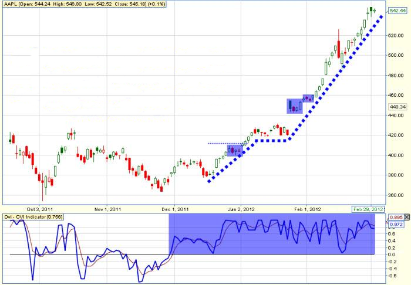Click the Dec 1, 2011 date label

tap(175, 209)
